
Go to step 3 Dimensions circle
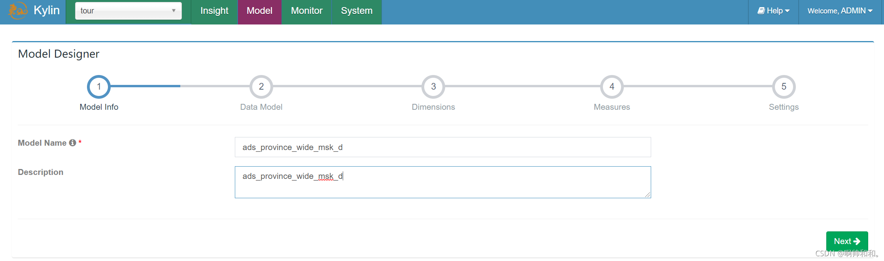(433, 86)
